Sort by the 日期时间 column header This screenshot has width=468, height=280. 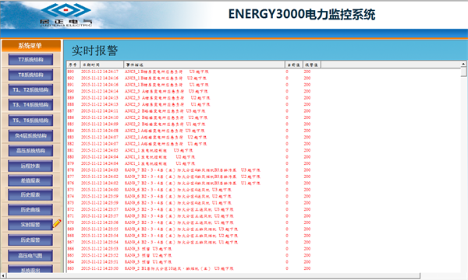point(102,65)
